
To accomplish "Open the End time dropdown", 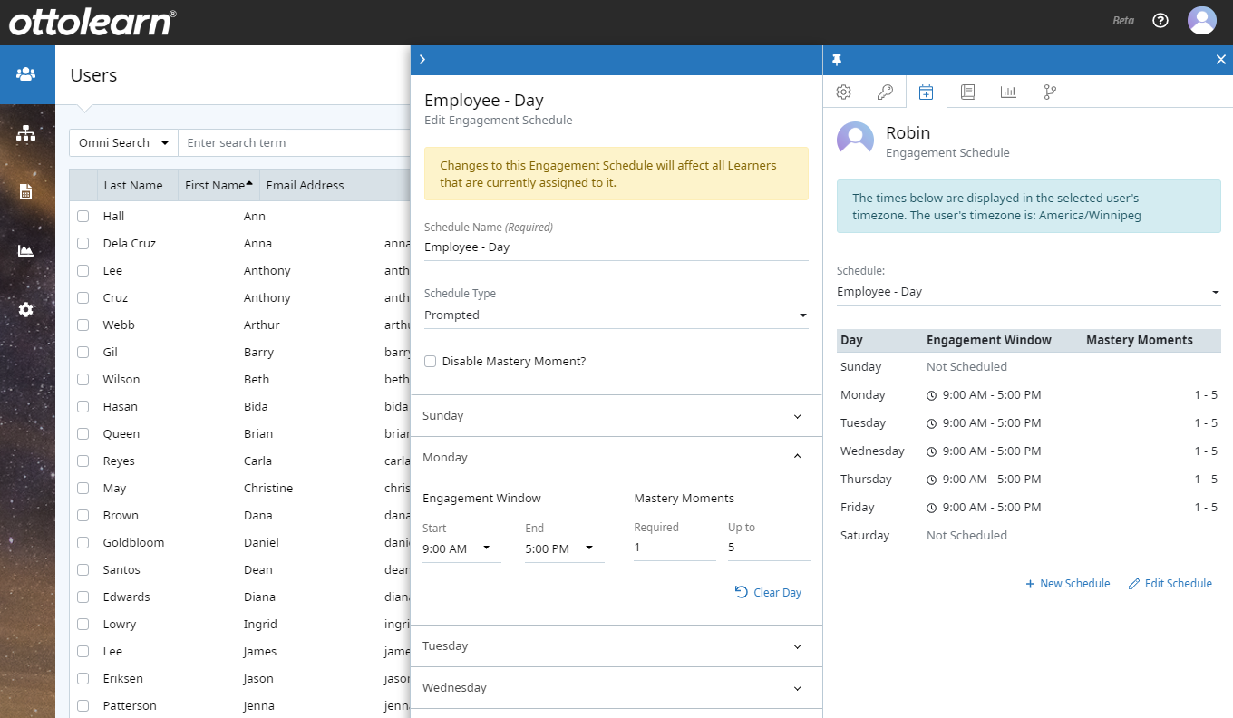I will (x=564, y=548).
